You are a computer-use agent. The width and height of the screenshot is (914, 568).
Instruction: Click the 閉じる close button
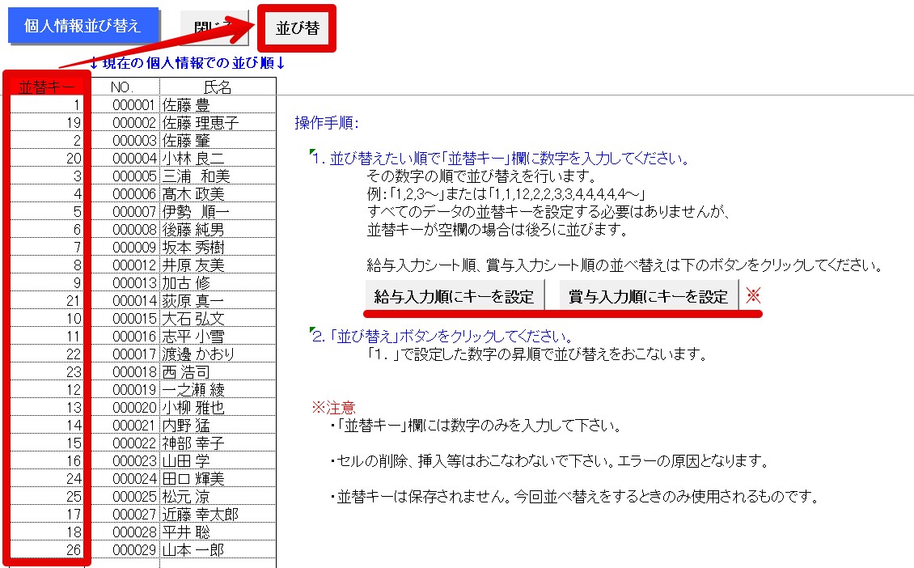(214, 28)
